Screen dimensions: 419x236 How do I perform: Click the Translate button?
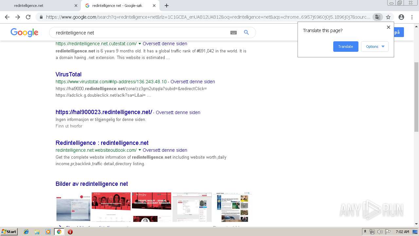346,47
